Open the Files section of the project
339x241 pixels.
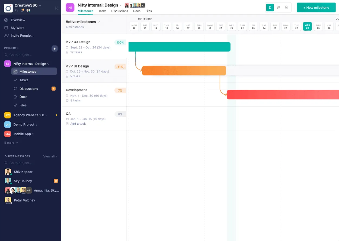[23, 105]
